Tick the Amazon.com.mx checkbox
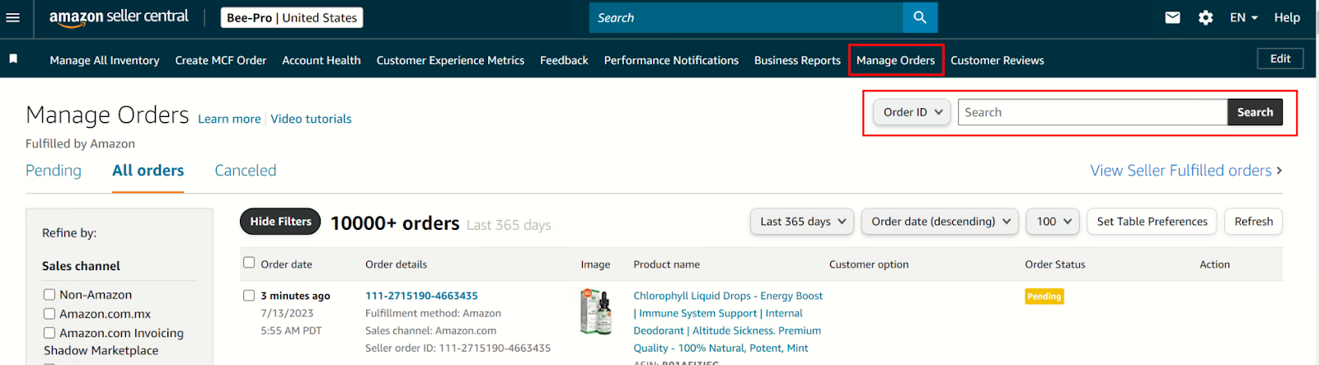 point(49,314)
